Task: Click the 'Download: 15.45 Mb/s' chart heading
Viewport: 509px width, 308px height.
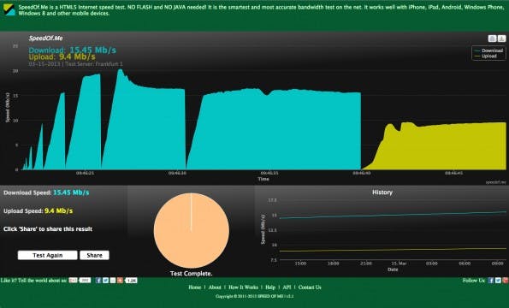Action: tap(72, 50)
